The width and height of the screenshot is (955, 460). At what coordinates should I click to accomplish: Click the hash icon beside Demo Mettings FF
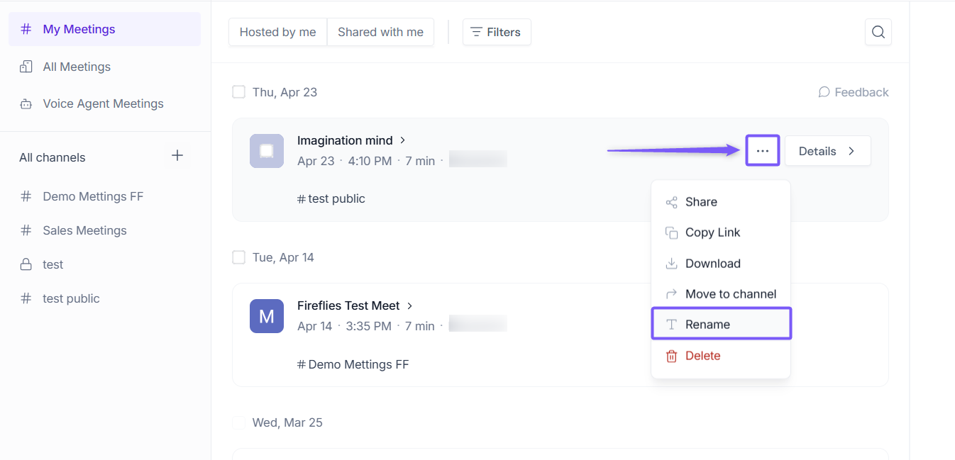point(26,196)
